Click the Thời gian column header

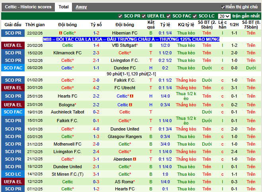tap(35, 25)
